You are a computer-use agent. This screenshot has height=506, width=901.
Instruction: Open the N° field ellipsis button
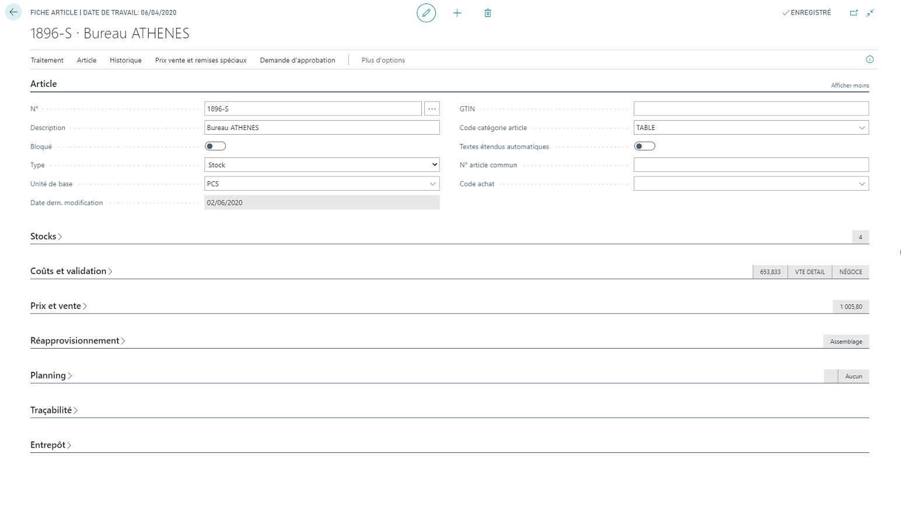point(432,108)
